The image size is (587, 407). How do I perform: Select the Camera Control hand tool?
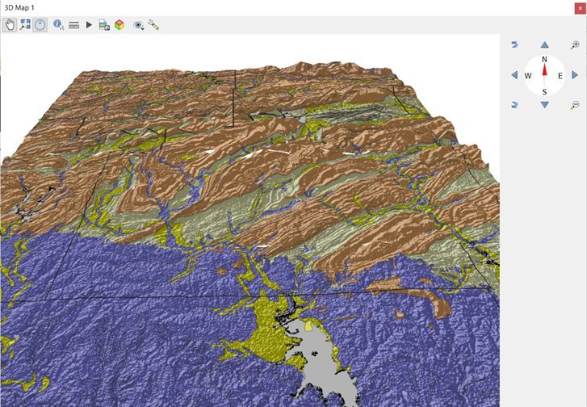10,25
